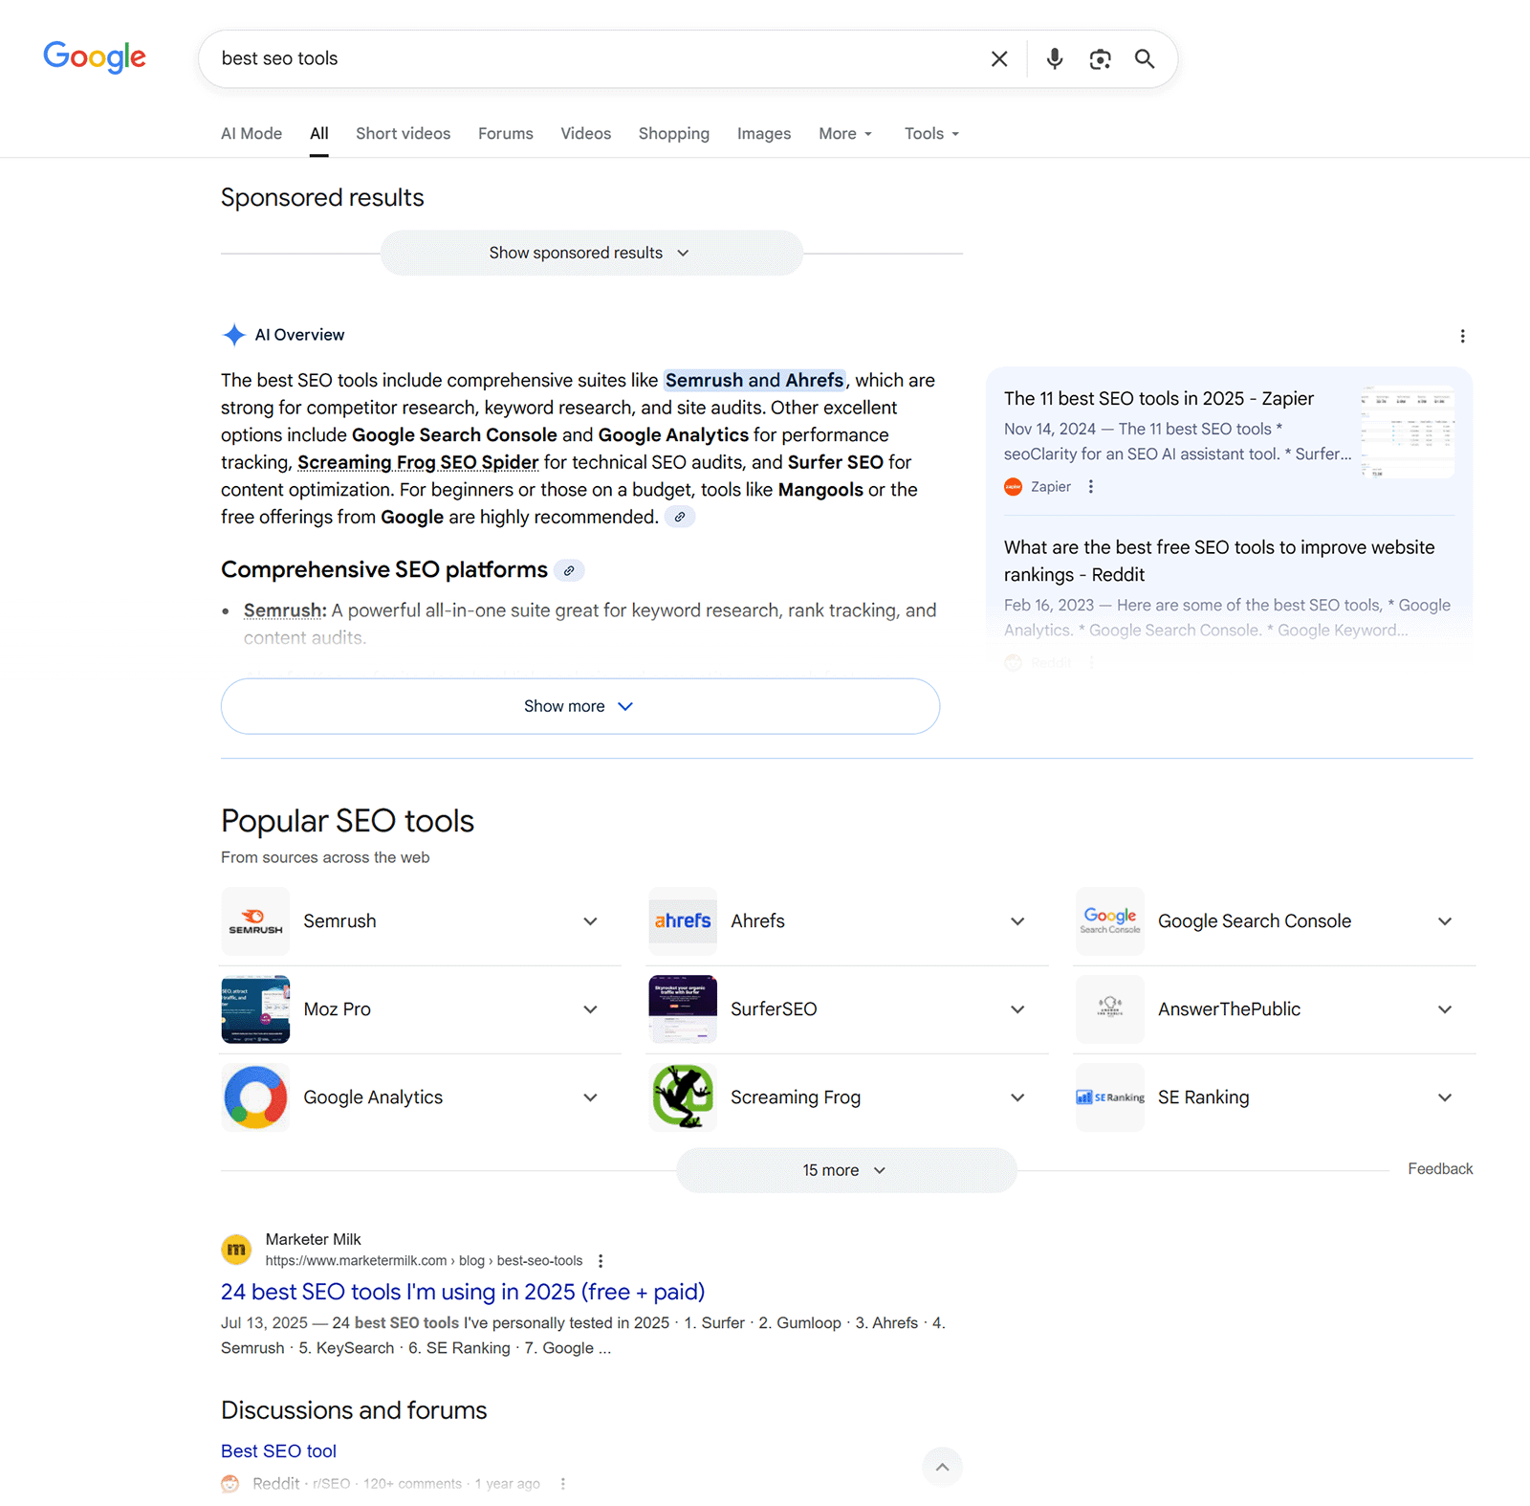This screenshot has width=1530, height=1506.
Task: Click the Screaming Frog logo
Action: tap(682, 1096)
